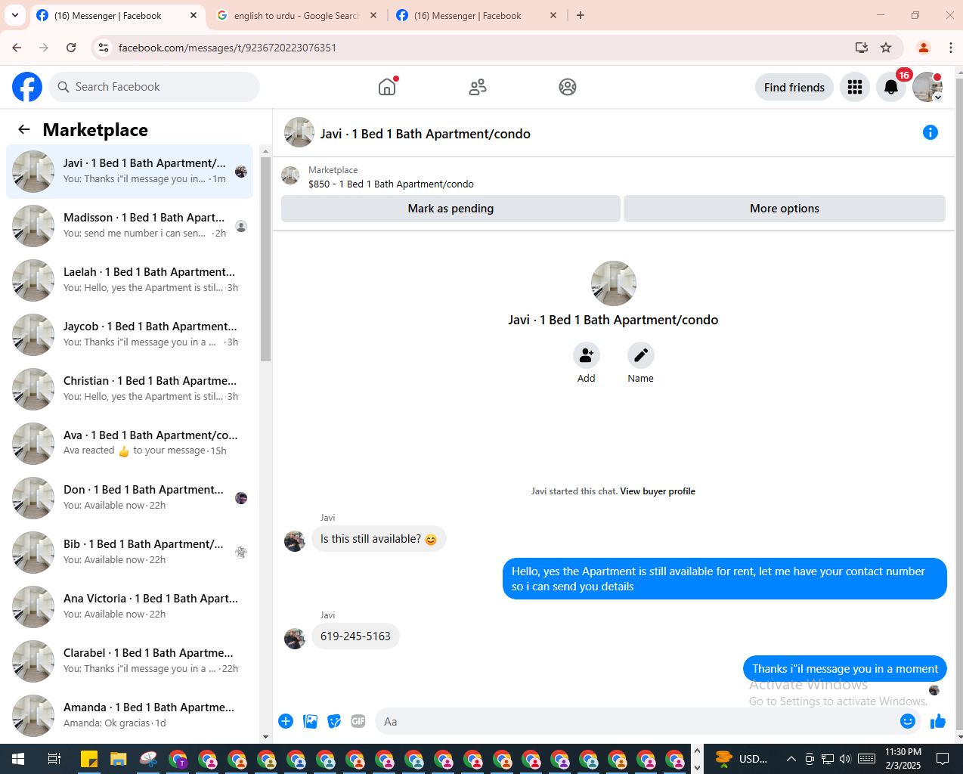
Task: Click More options button
Action: (785, 209)
